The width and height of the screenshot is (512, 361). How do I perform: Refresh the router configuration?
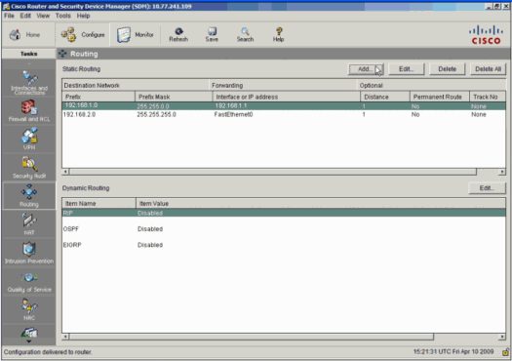coord(178,34)
